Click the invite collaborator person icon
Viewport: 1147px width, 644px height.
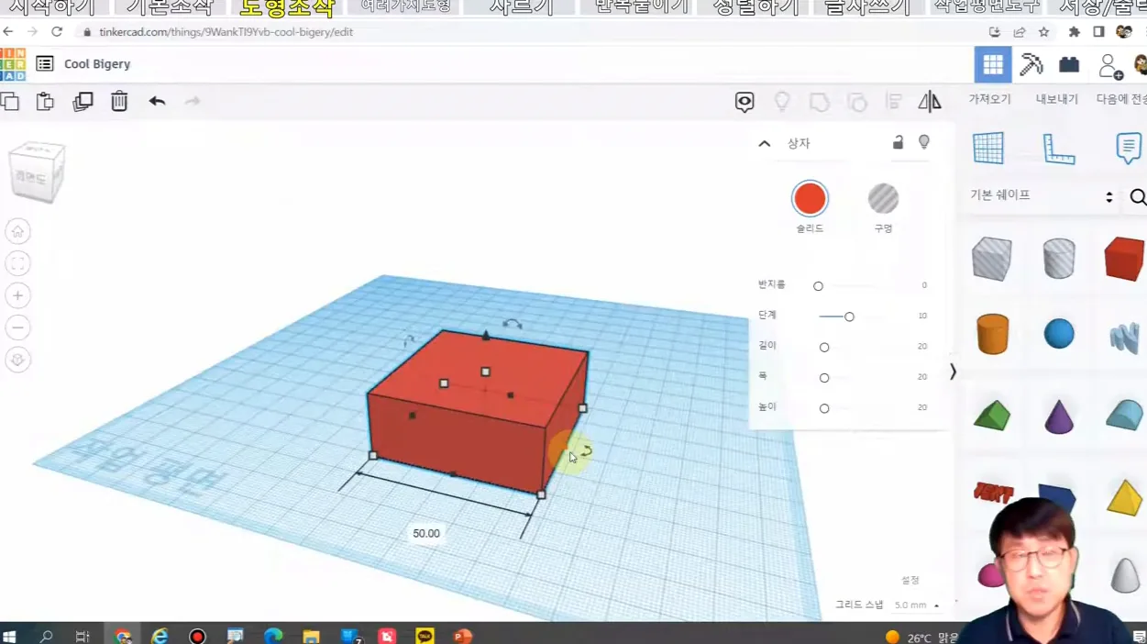coord(1109,66)
